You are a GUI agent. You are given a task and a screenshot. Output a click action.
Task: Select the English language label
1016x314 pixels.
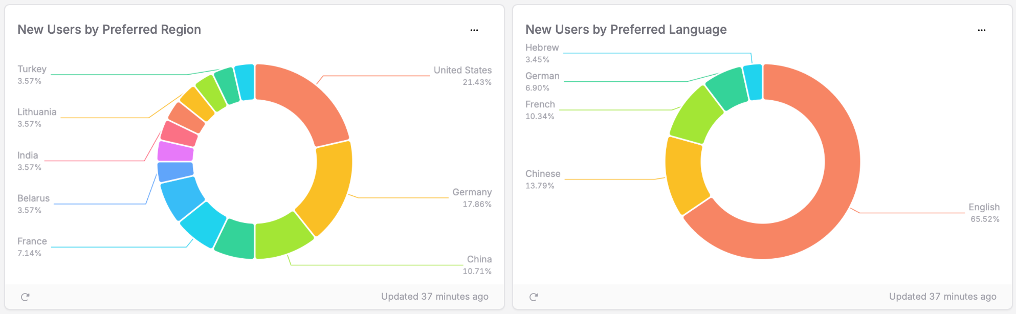click(983, 207)
